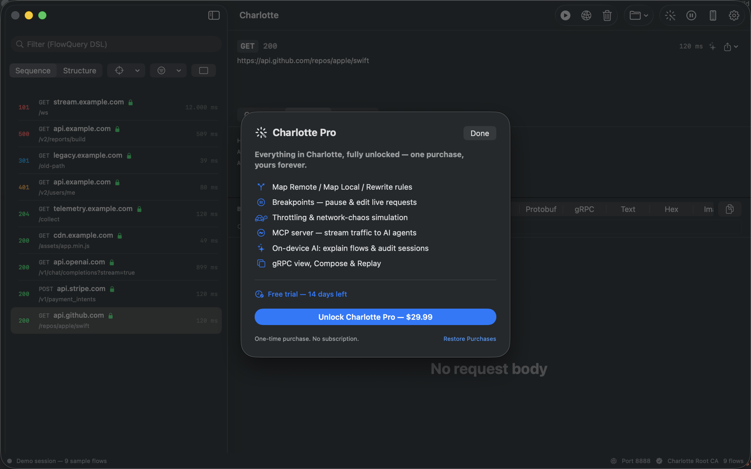Focus the Filter (FlowQuery DSL) field
The image size is (751, 469).
point(116,44)
